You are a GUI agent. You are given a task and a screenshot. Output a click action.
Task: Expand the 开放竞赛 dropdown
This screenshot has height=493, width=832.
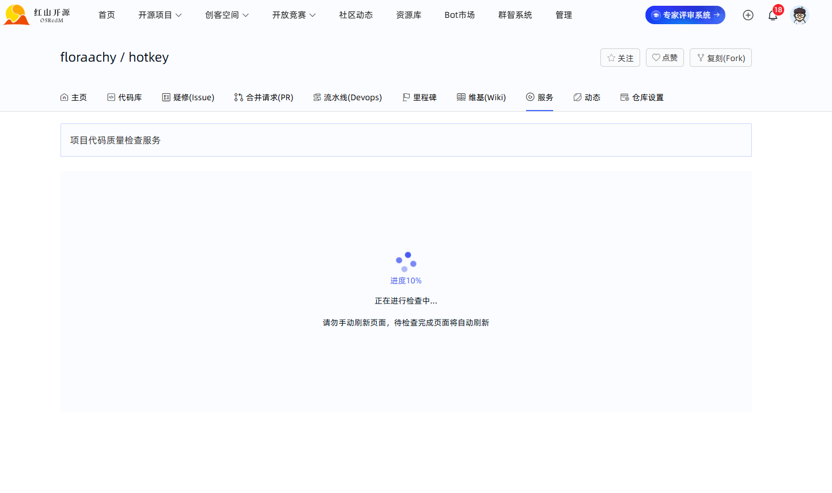(294, 15)
